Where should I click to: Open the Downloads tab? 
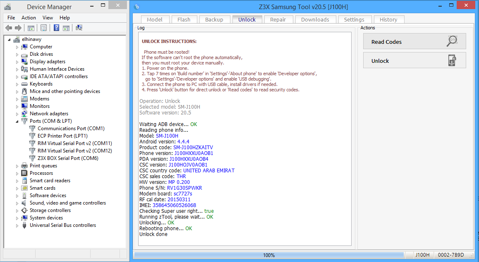(x=315, y=19)
